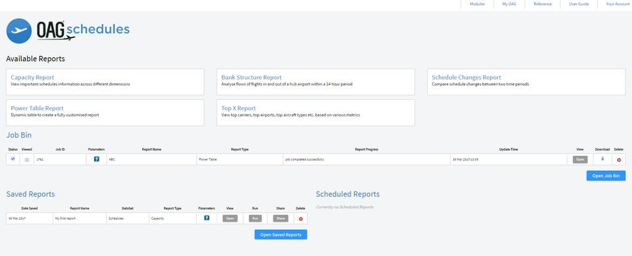Viewport: 632px width, 256px height.
Task: Download the ABC job report
Action: pos(602,159)
